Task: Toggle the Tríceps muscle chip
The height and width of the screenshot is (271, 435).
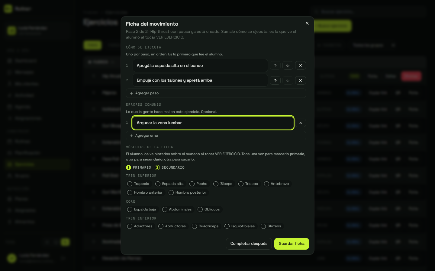Action: tap(248, 184)
